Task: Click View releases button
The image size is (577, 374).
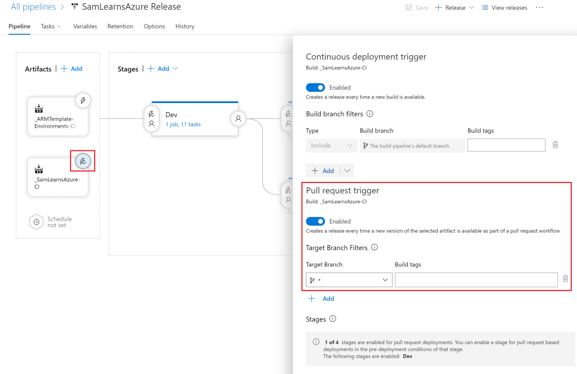Action: [504, 8]
